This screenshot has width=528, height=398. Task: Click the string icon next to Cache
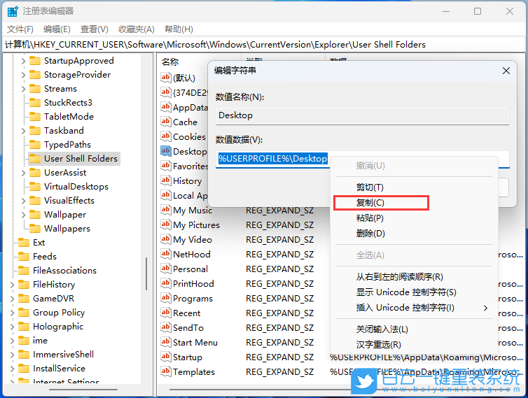click(166, 122)
